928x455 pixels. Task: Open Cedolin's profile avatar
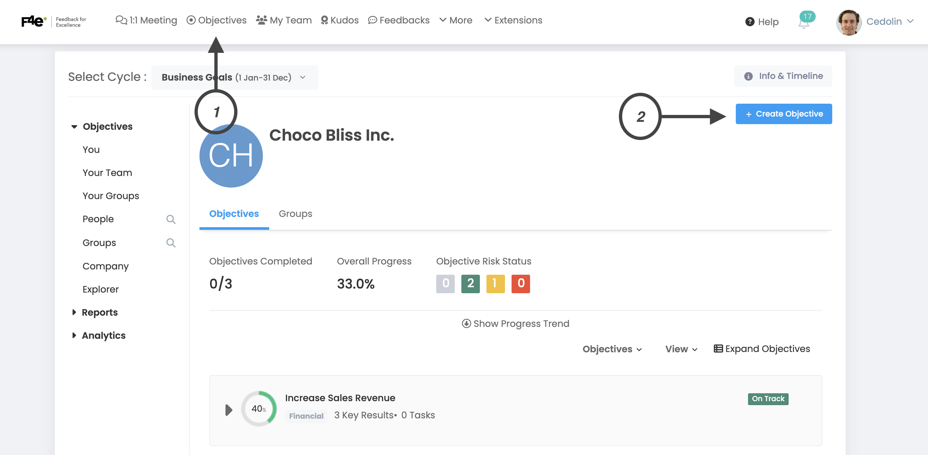(x=848, y=22)
